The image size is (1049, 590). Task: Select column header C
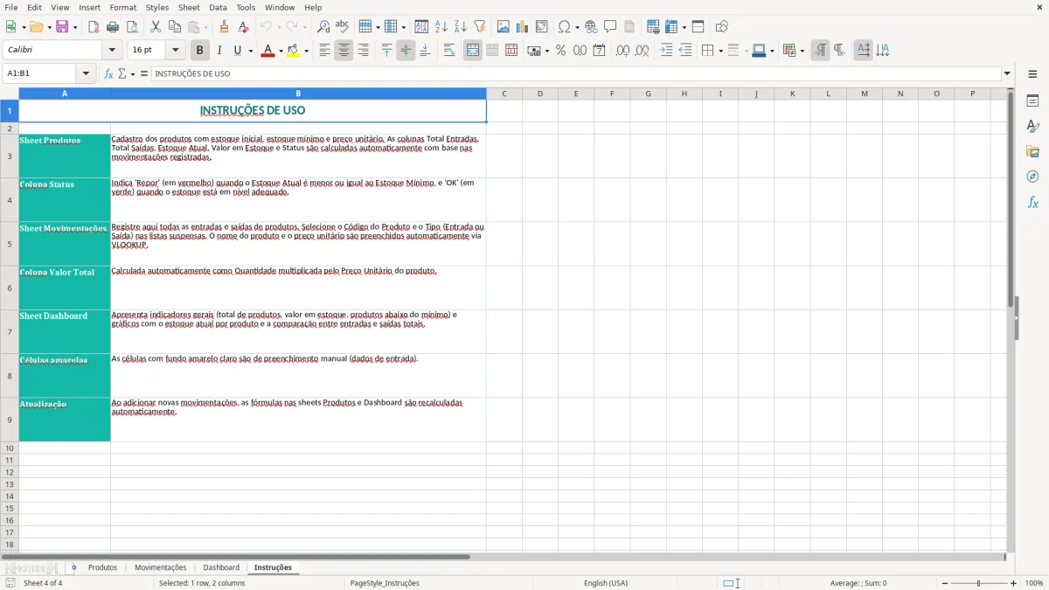[x=504, y=94]
